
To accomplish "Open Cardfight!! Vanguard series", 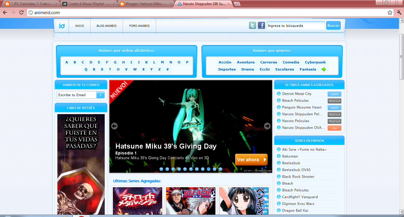I will pos(300,197).
